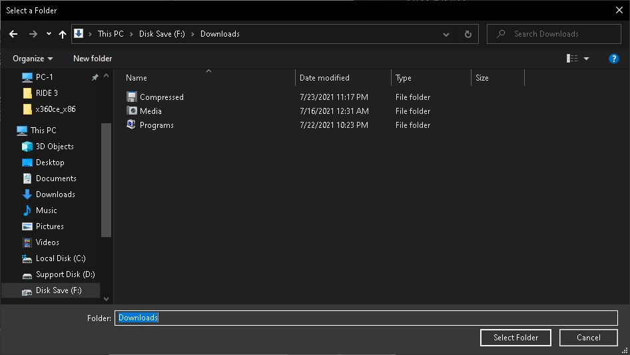Select Disk Save (F:) in navigation pane
Screen dimensions: 630x355
(x=59, y=290)
